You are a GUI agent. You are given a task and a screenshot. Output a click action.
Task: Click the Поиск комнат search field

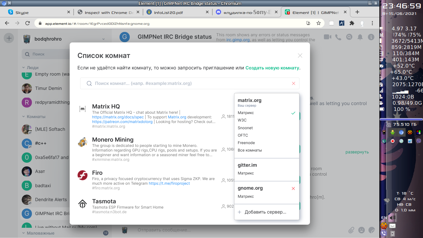[x=190, y=83]
